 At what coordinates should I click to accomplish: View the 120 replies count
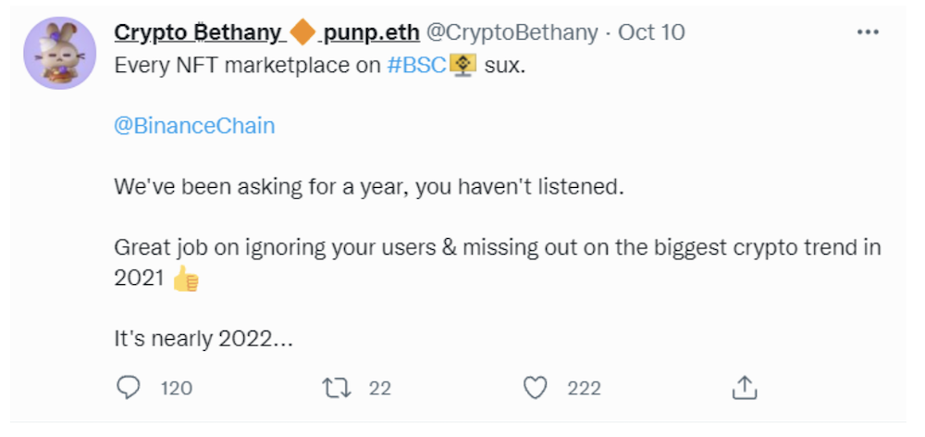point(177,389)
